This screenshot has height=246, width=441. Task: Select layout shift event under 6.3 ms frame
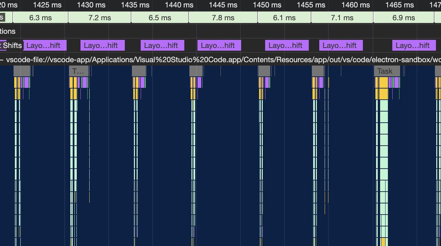(45, 46)
